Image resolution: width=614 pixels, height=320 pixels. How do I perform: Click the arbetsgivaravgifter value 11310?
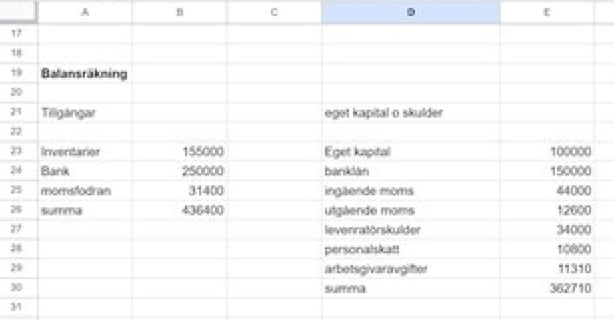point(546,269)
